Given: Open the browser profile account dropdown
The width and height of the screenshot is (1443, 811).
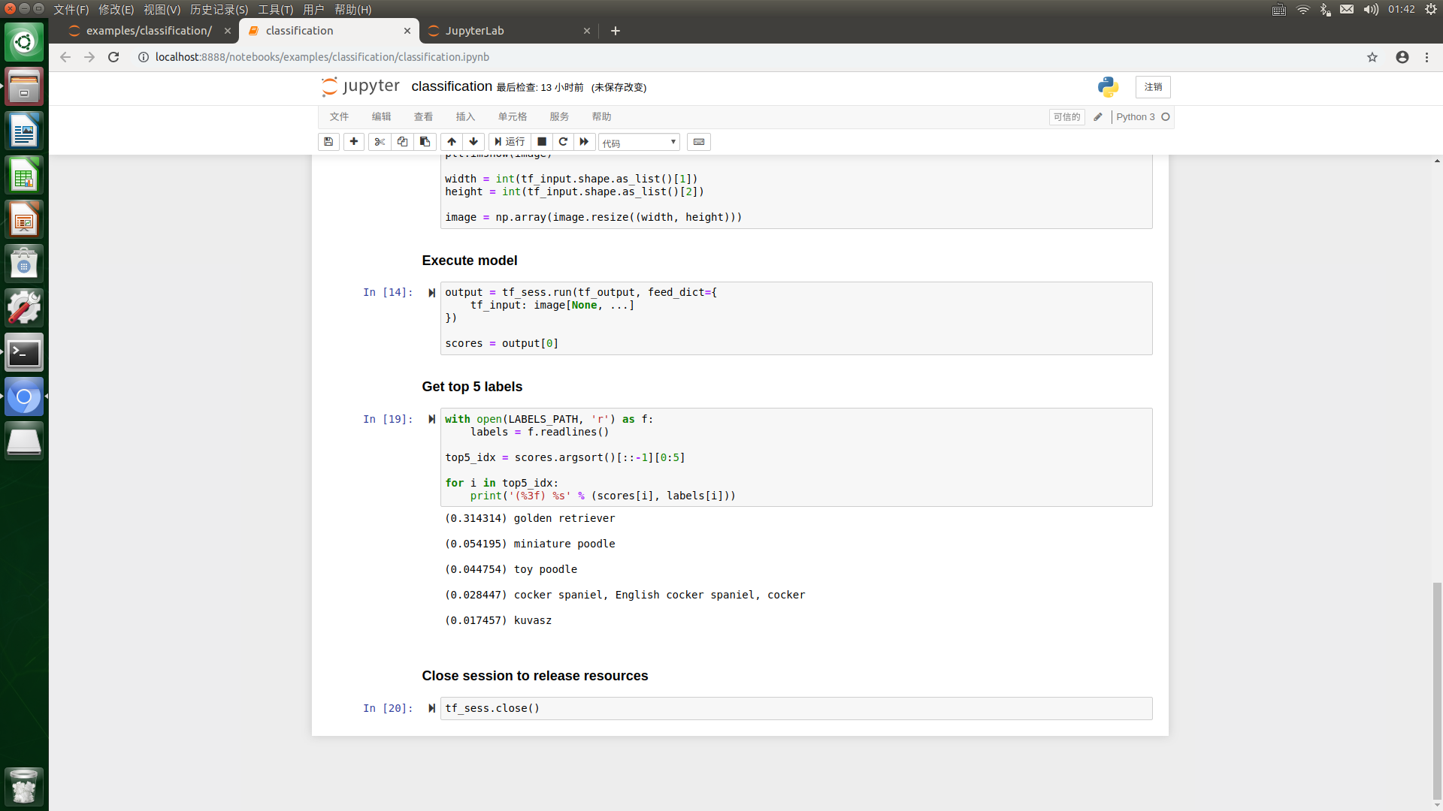Looking at the screenshot, I should (1402, 57).
